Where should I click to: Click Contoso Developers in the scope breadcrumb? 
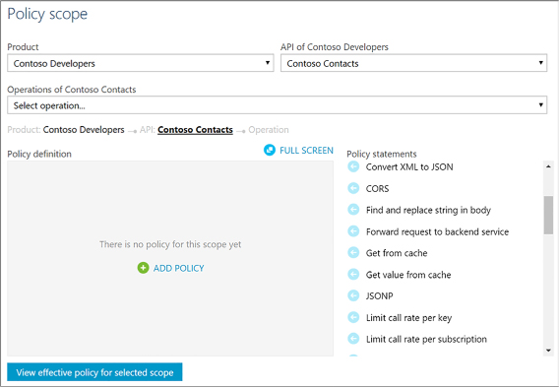pos(84,130)
